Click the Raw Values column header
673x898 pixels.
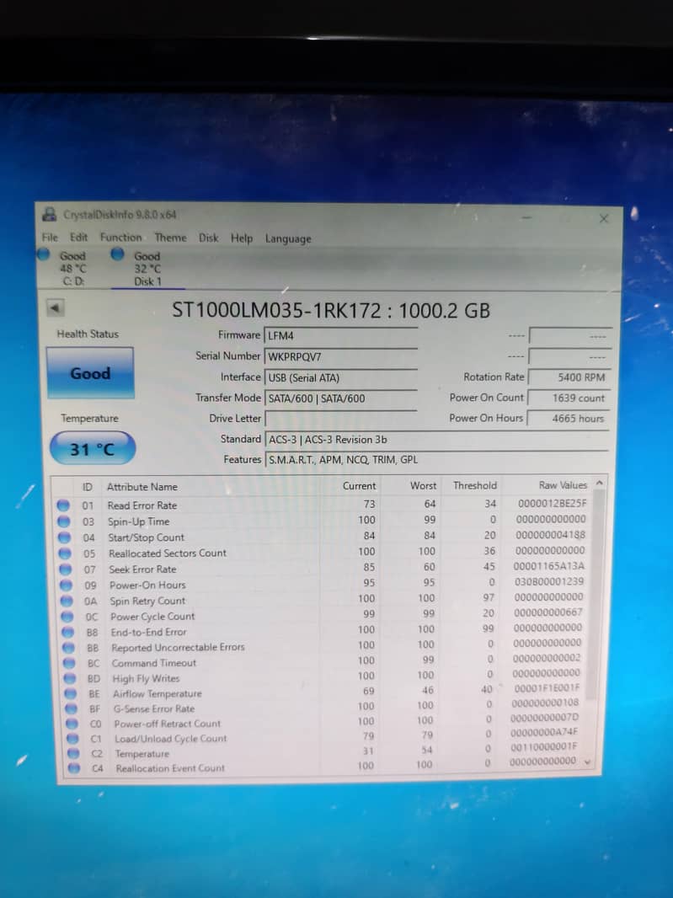[563, 485]
